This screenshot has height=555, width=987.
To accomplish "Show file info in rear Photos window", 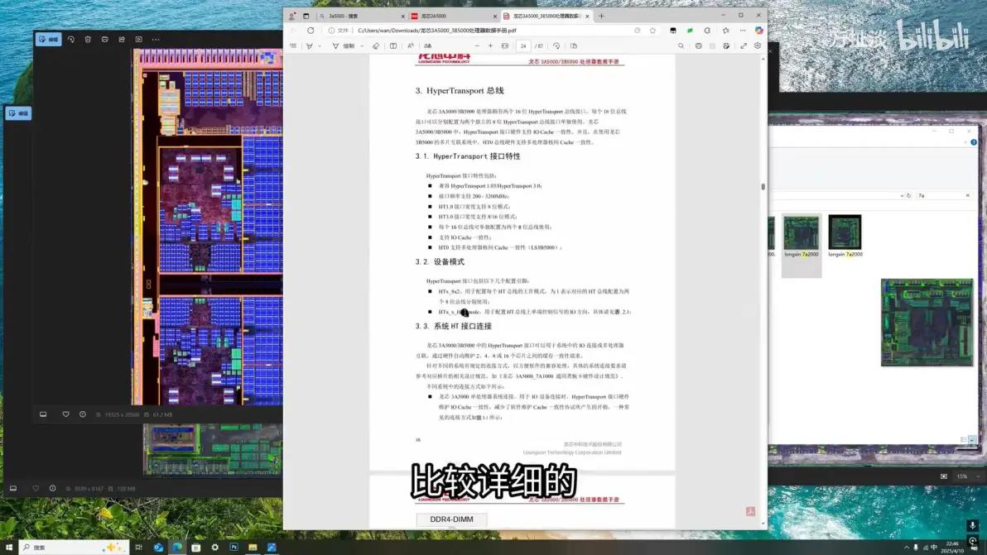I will click(x=52, y=488).
